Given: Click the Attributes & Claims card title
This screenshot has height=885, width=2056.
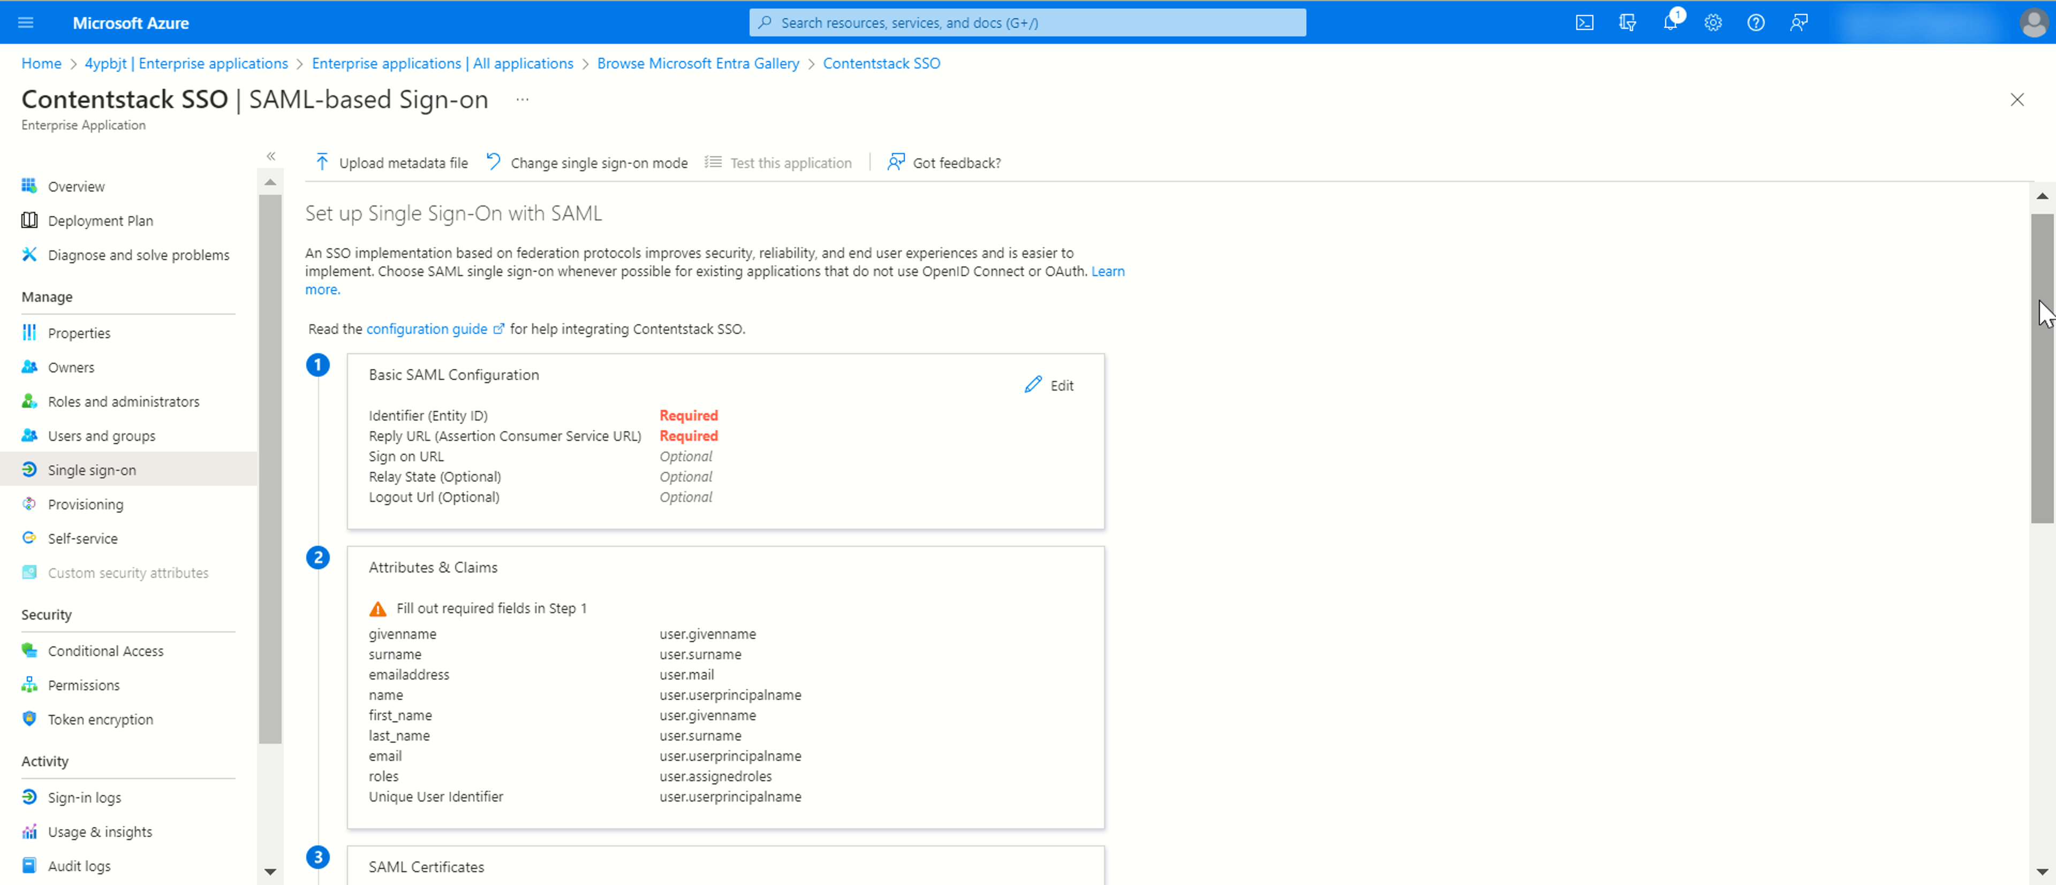Looking at the screenshot, I should coord(433,567).
